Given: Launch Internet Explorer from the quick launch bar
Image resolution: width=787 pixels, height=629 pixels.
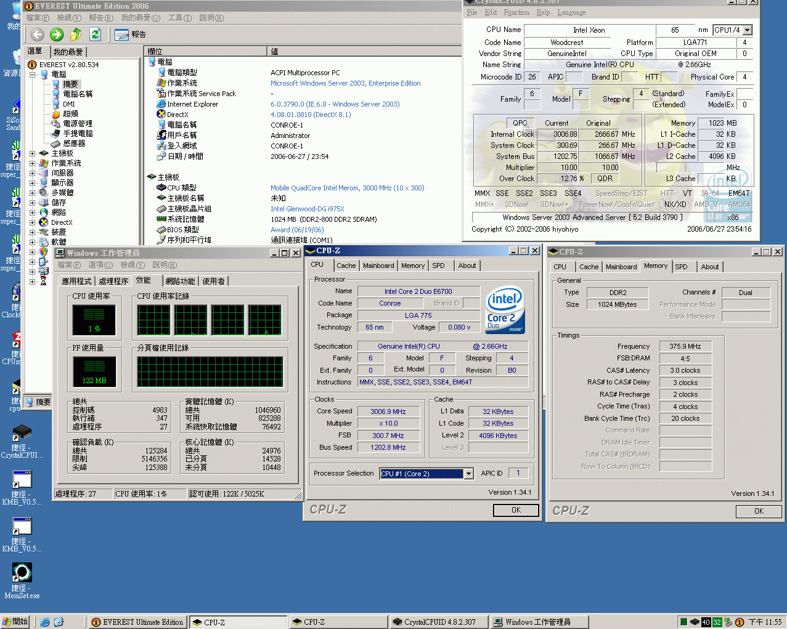Looking at the screenshot, I should (45, 622).
